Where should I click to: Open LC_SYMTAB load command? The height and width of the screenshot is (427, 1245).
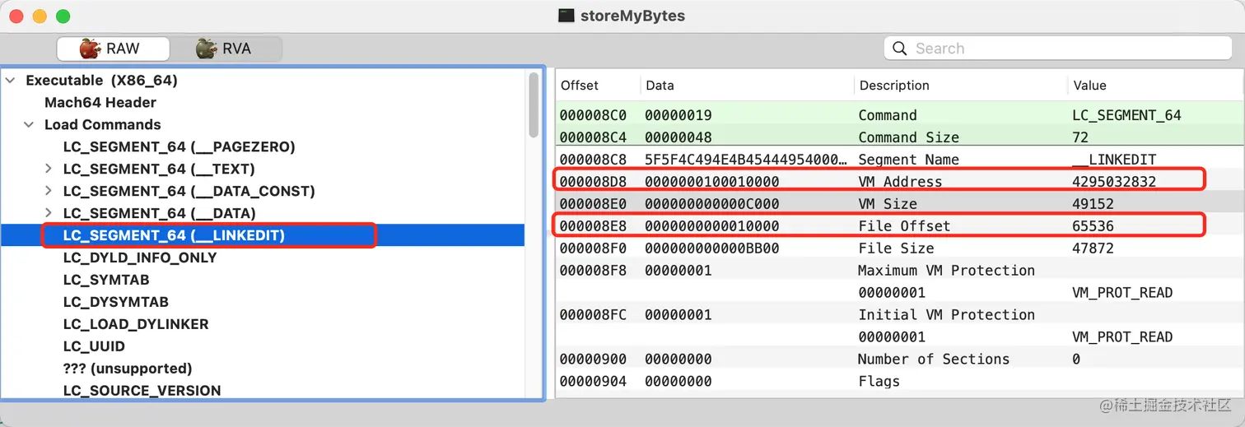point(106,280)
